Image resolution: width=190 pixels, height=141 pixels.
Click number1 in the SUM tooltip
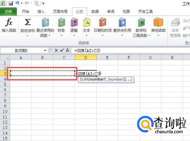click(98, 79)
